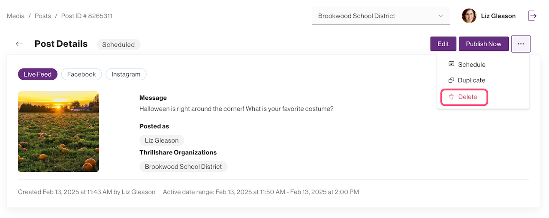Image resolution: width=549 pixels, height=218 pixels.
Task: Expand the organization dropdown chevron
Action: [440, 16]
